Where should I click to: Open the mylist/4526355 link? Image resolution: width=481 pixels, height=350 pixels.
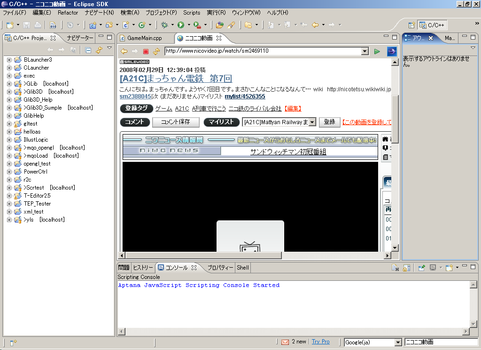(x=245, y=96)
